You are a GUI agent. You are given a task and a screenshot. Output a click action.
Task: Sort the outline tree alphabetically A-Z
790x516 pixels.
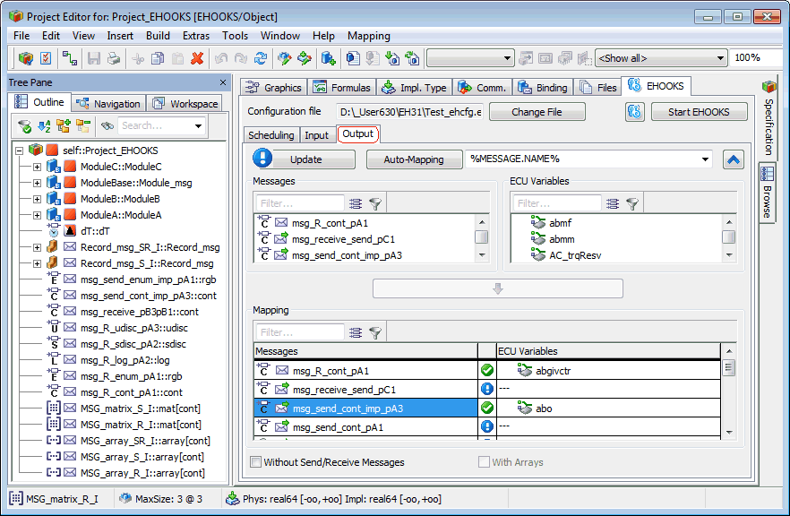click(x=45, y=125)
